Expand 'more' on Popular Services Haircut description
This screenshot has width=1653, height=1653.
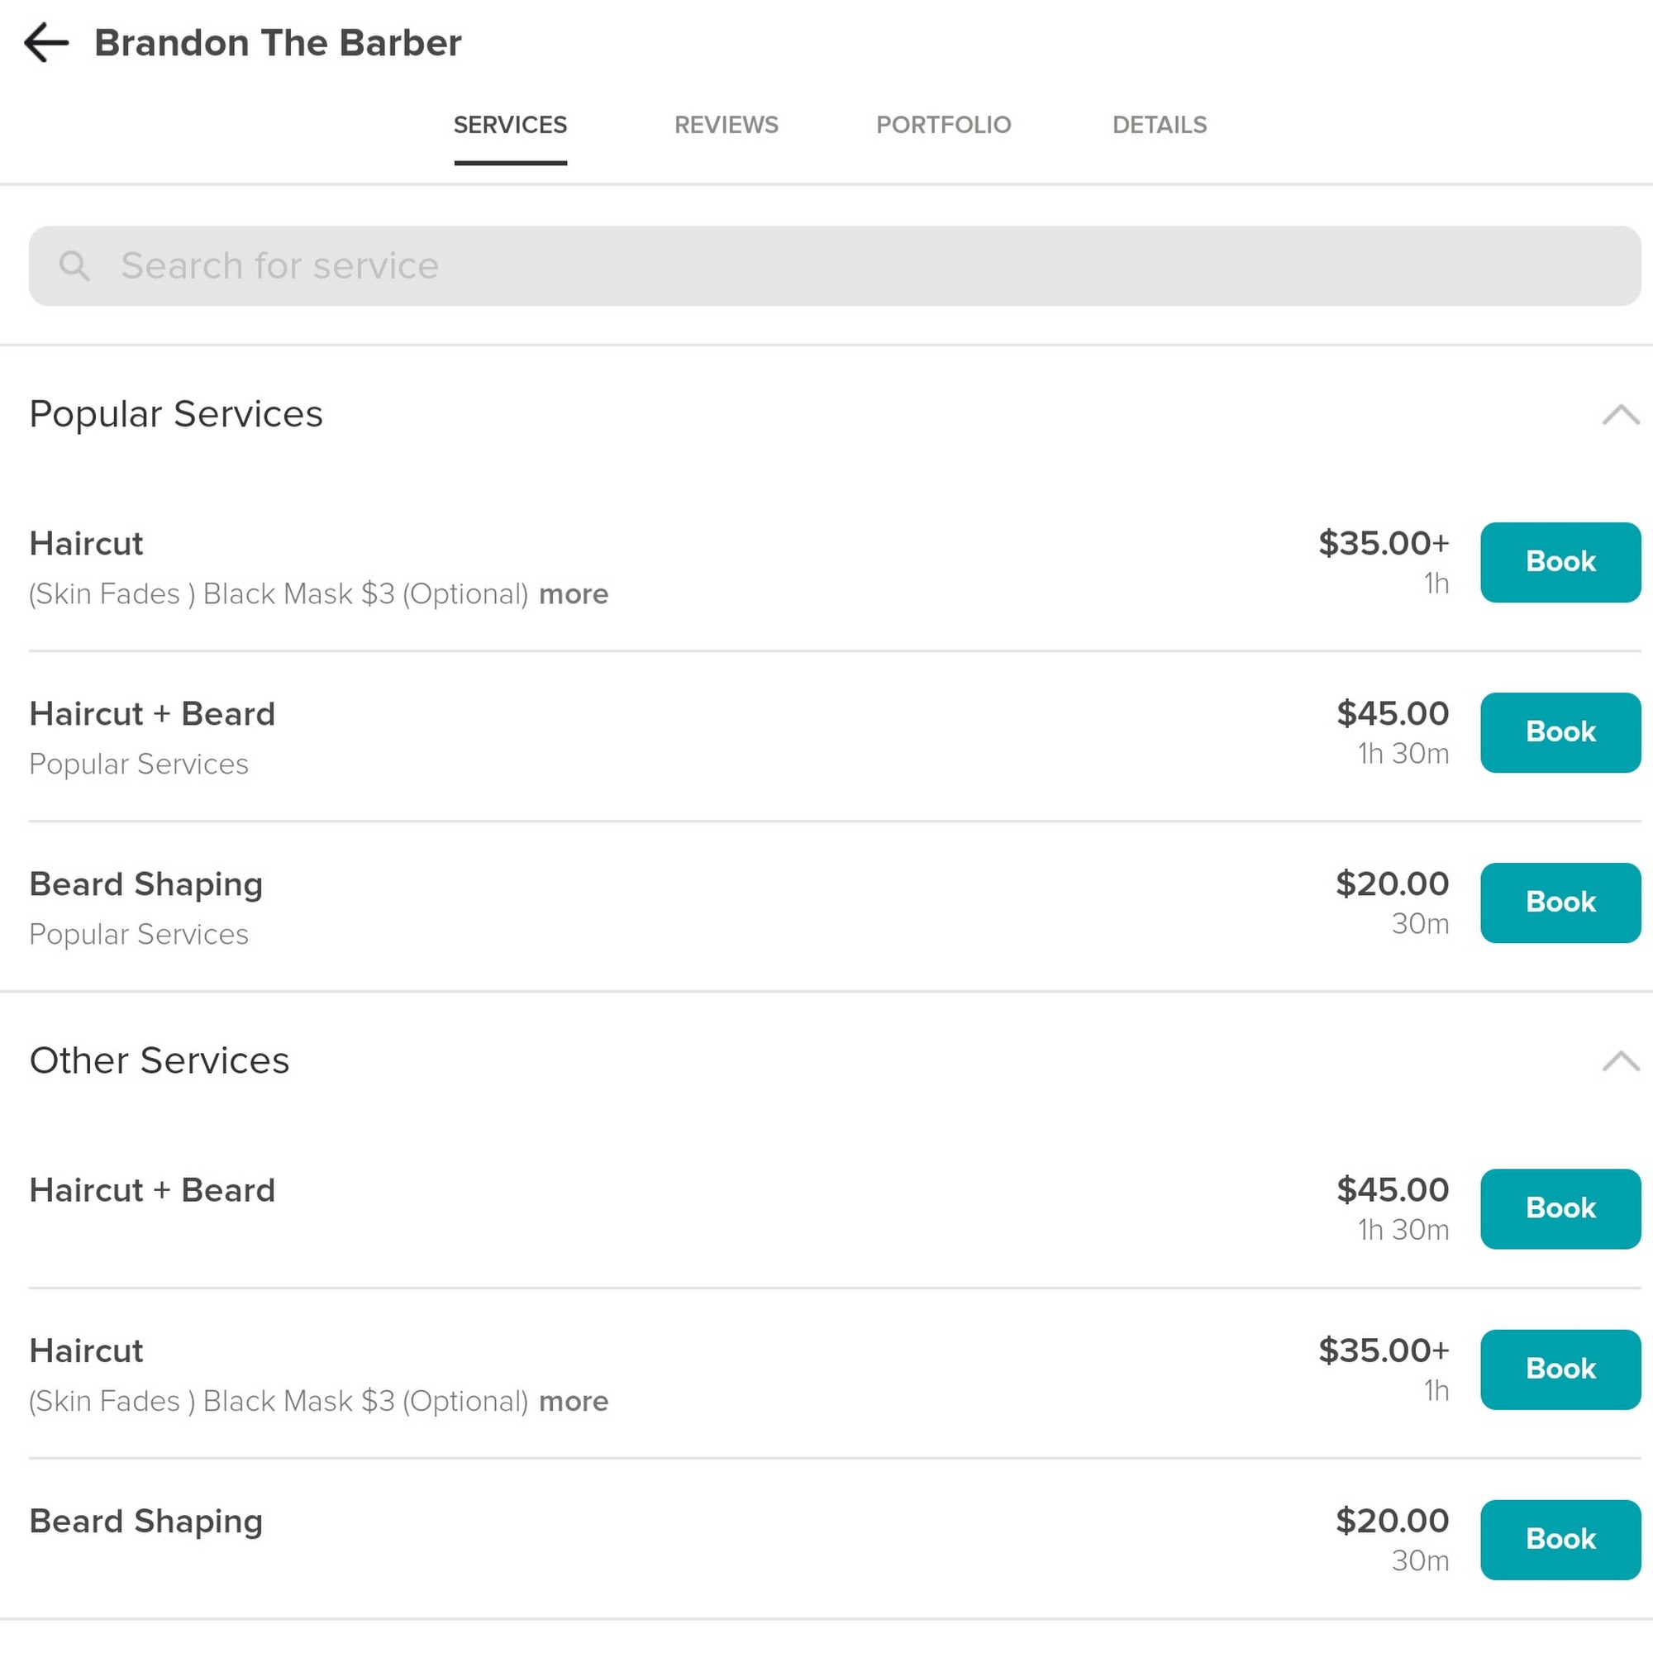(x=574, y=593)
